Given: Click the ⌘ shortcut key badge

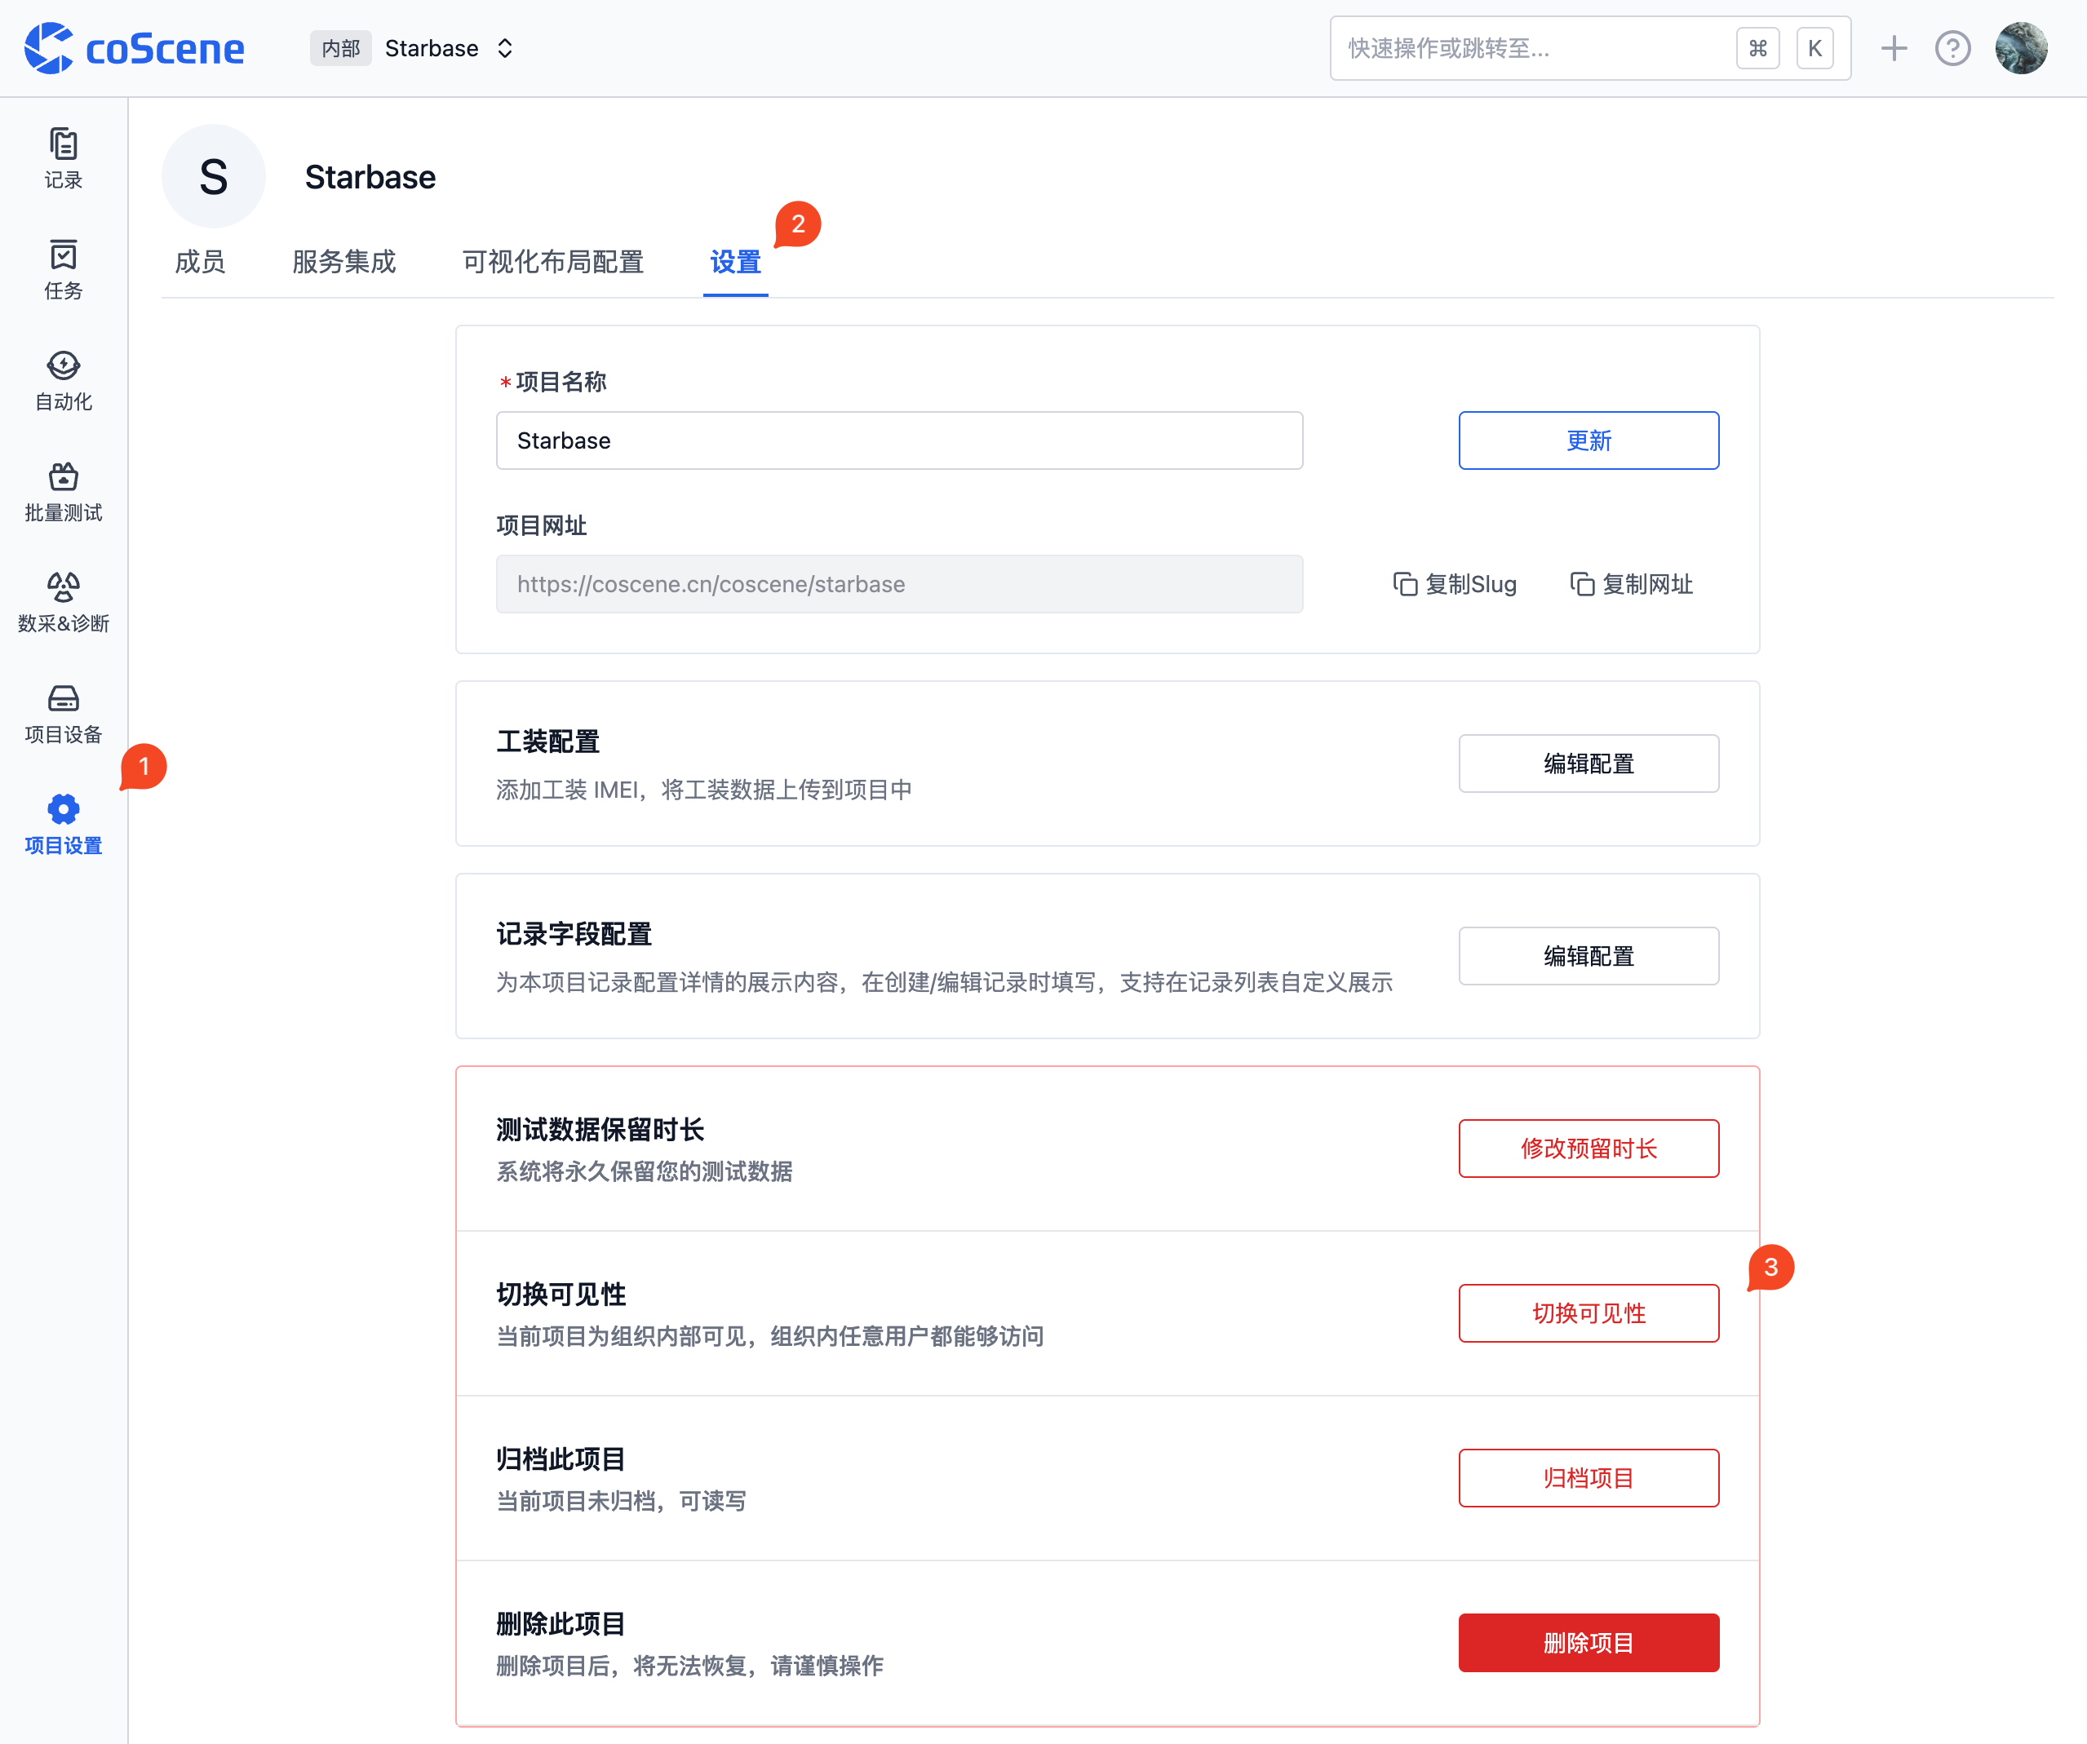Looking at the screenshot, I should 1757,47.
